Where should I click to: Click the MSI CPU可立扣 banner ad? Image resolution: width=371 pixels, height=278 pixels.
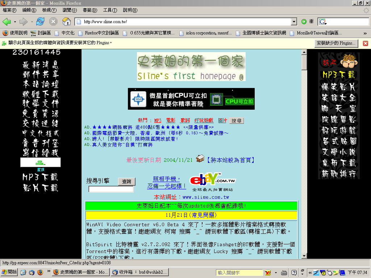(x=191, y=99)
